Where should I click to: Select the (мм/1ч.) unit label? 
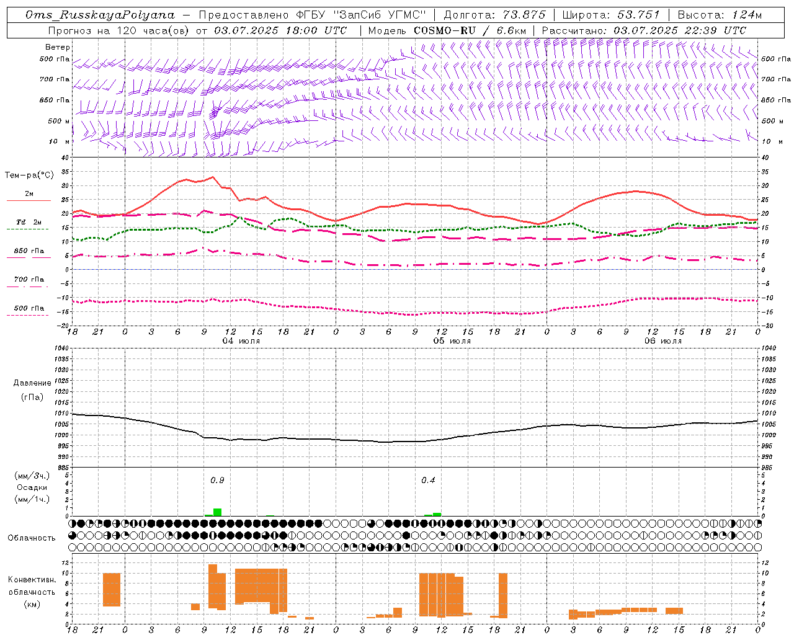pos(32,499)
